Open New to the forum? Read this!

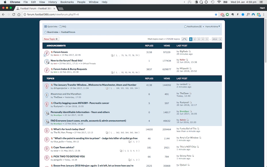tap(66, 60)
